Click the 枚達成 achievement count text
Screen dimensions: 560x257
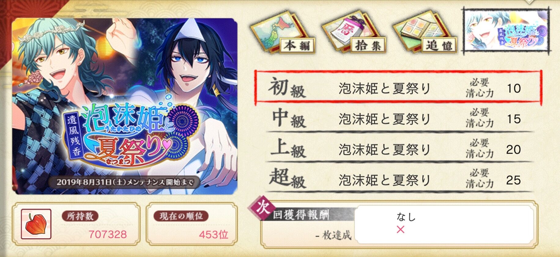point(334,235)
